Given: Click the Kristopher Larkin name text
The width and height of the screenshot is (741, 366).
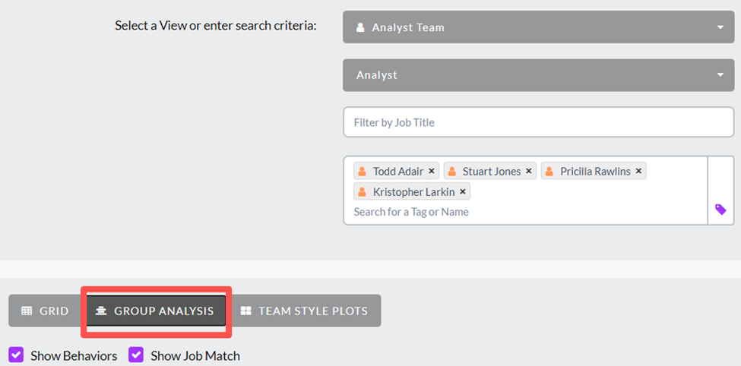Looking at the screenshot, I should (414, 192).
